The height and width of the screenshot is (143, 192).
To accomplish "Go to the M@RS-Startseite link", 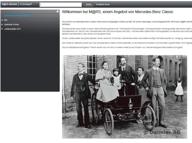I will pyautogui.click(x=9, y=4).
